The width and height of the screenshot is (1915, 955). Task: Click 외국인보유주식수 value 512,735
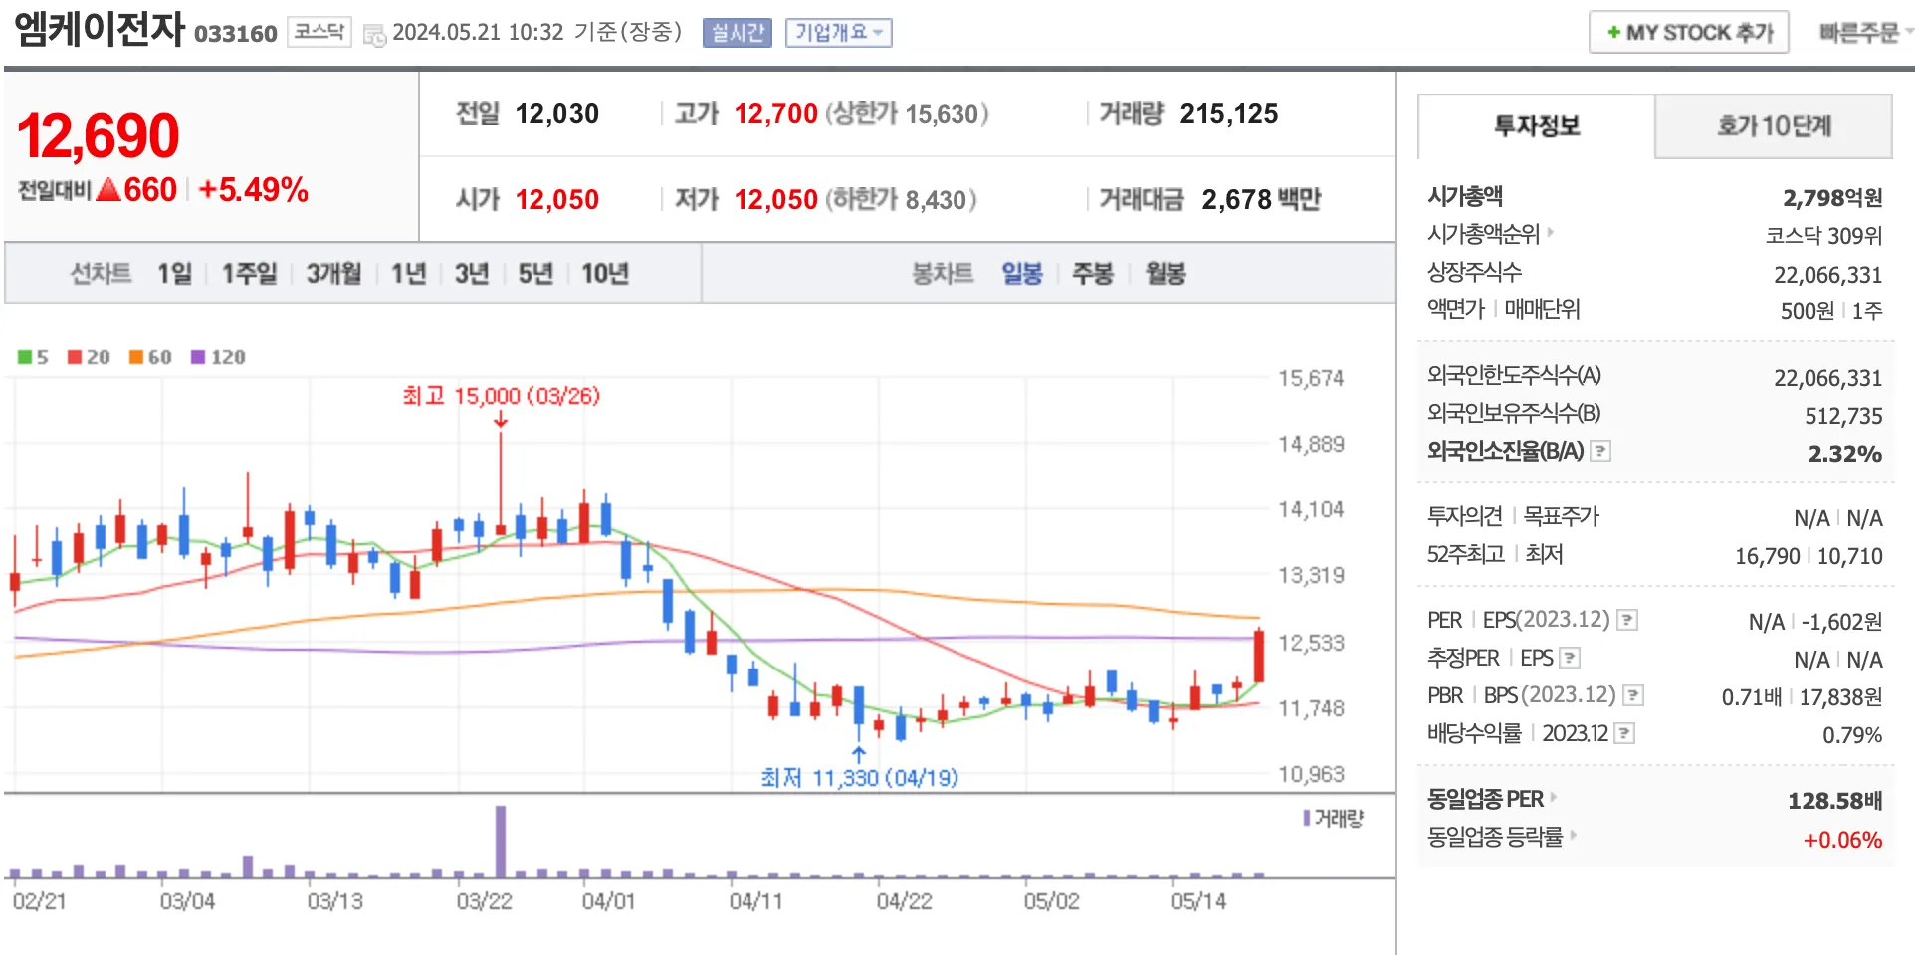click(x=1843, y=416)
